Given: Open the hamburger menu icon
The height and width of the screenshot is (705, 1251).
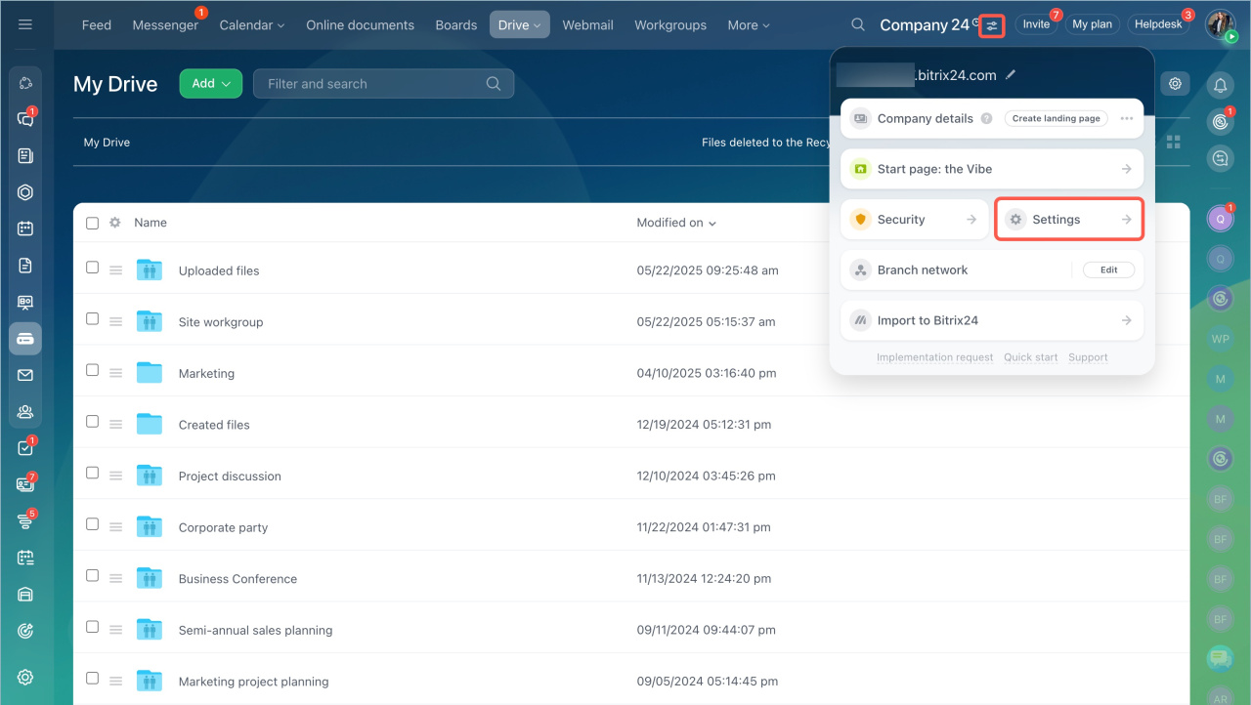Looking at the screenshot, I should pos(25,24).
